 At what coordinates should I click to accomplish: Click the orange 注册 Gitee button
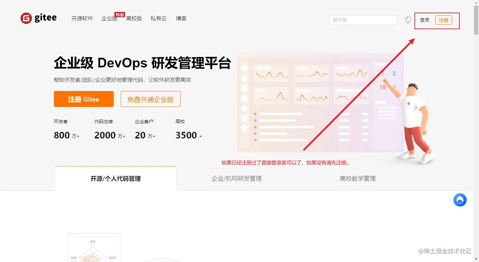pyautogui.click(x=84, y=99)
